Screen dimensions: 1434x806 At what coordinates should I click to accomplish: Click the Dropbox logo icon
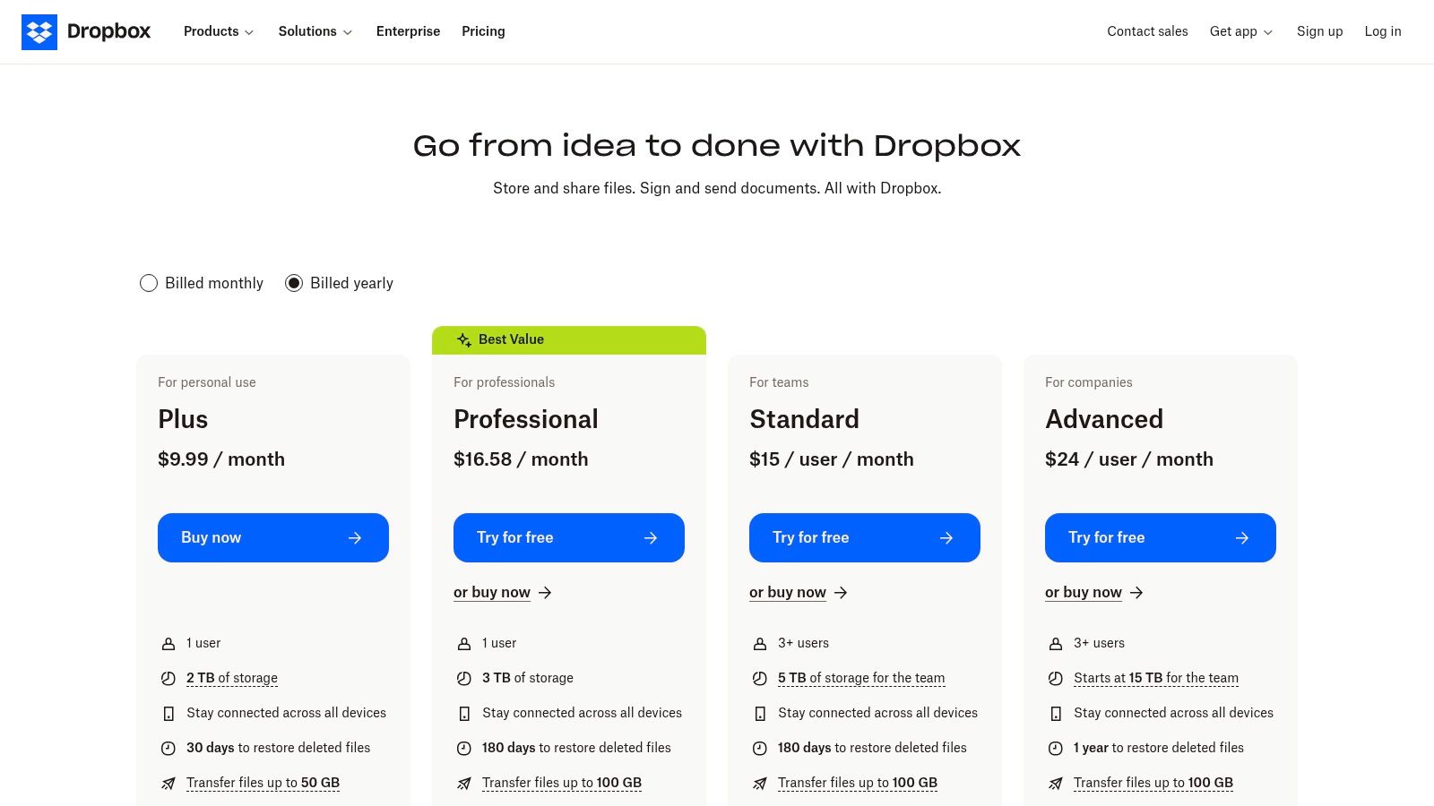39,31
